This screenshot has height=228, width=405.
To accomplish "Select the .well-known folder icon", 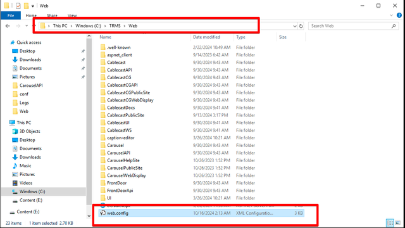I will tap(103, 47).
